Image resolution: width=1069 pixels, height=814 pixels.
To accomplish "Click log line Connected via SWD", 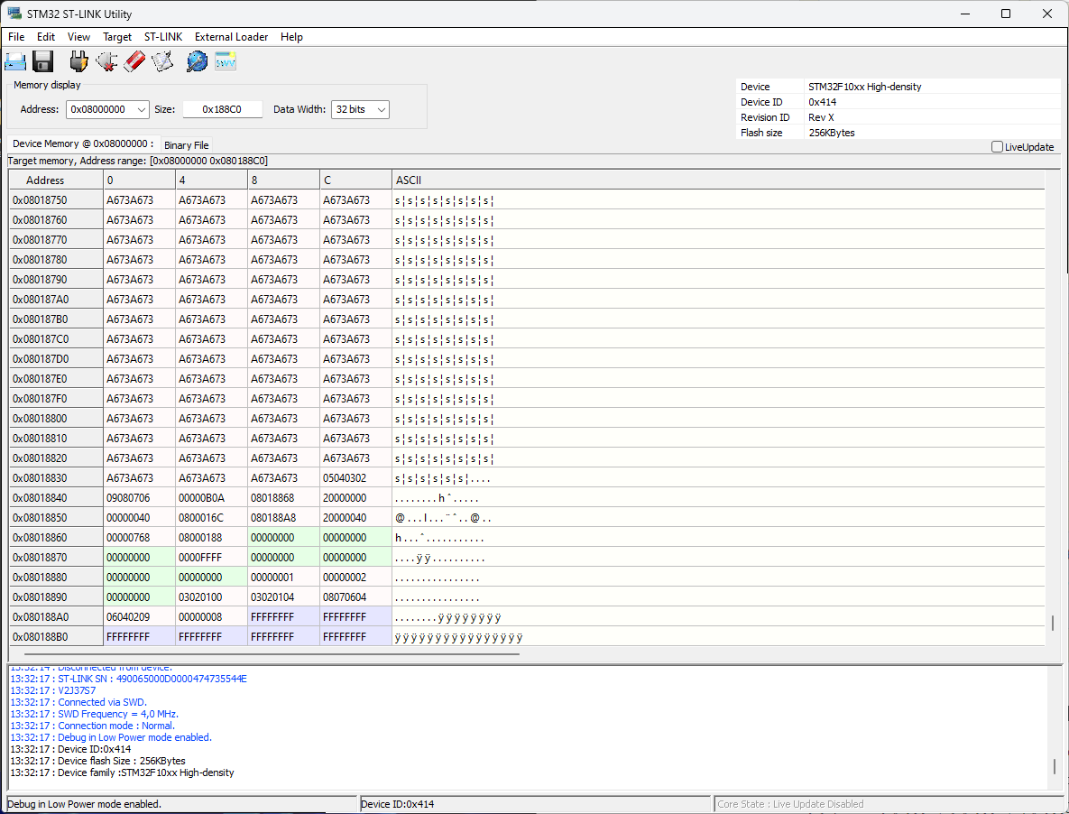I will coord(78,702).
